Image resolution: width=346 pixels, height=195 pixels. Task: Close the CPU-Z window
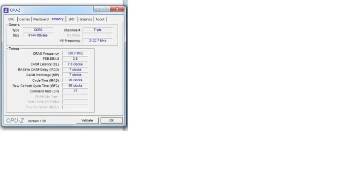tap(117, 9)
